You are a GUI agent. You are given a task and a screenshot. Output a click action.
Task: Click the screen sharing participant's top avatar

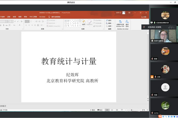pos(165,15)
